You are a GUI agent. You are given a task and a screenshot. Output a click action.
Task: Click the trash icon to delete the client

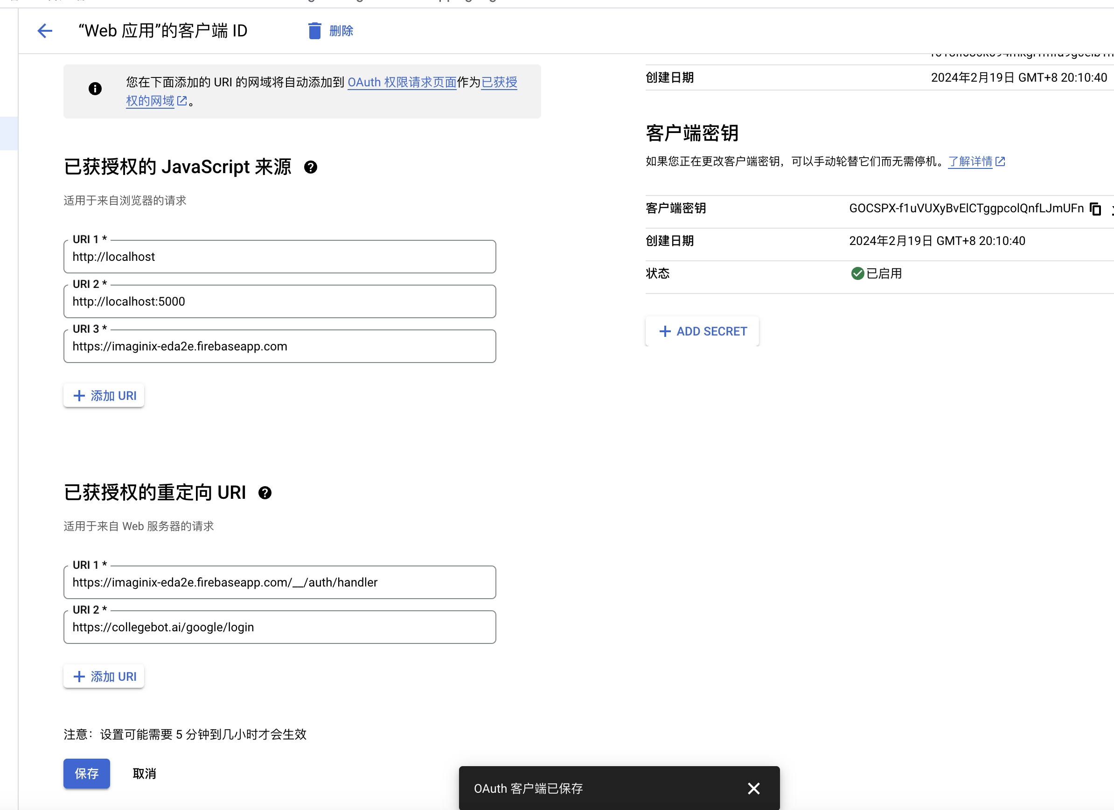point(314,30)
